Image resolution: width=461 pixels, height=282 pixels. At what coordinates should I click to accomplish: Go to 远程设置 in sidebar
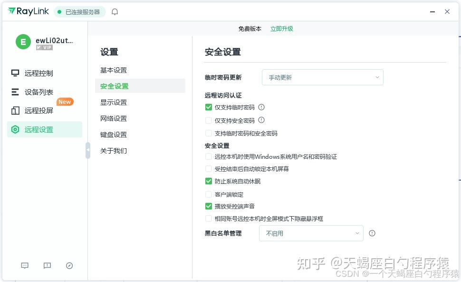[x=45, y=129]
